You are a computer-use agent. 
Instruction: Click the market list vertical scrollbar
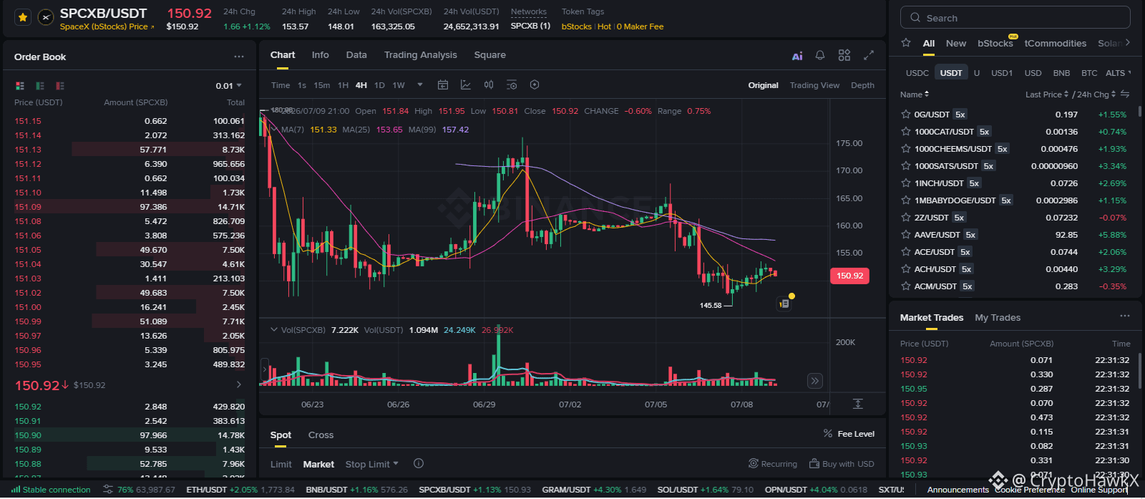1139,111
